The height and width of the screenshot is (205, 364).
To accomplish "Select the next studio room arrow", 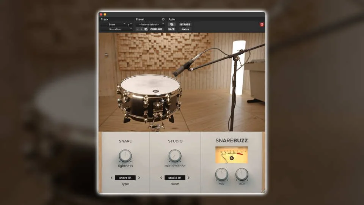I will [x=188, y=178].
